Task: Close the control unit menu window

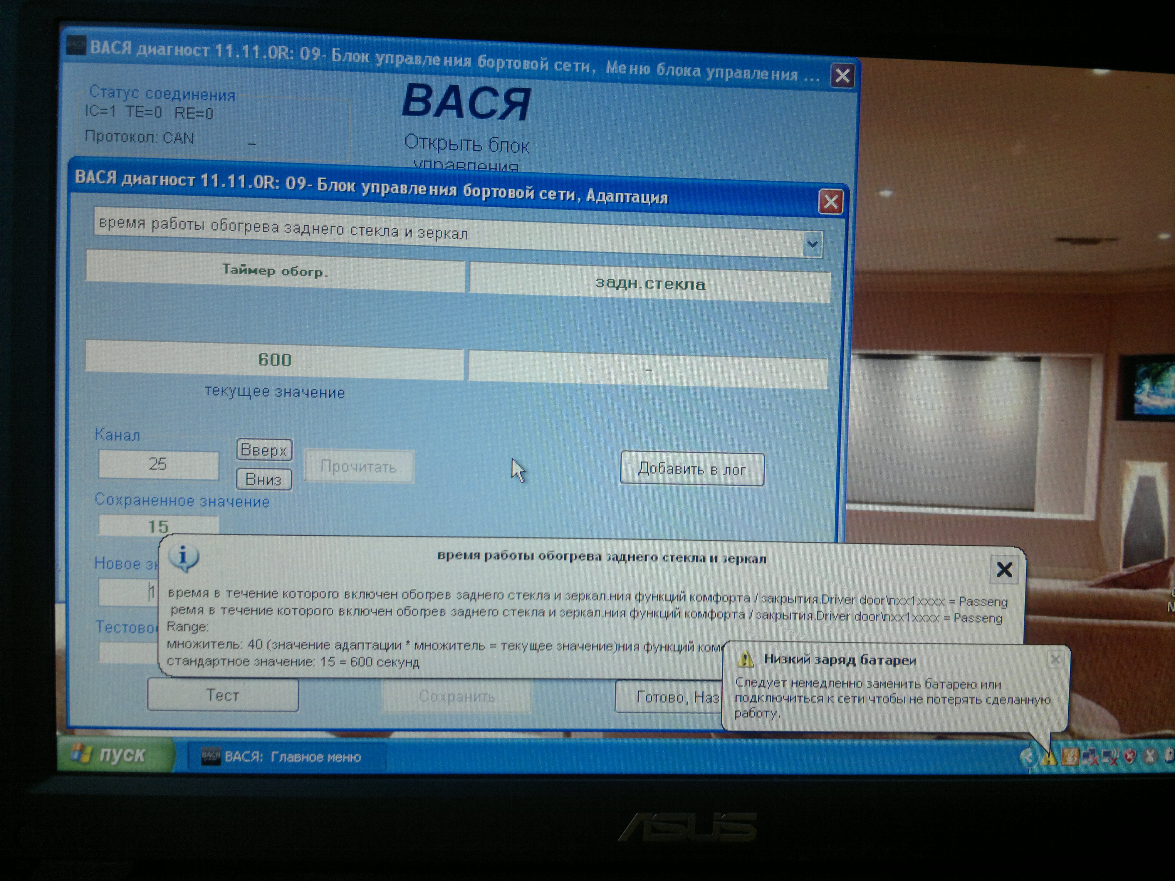Action: (842, 75)
